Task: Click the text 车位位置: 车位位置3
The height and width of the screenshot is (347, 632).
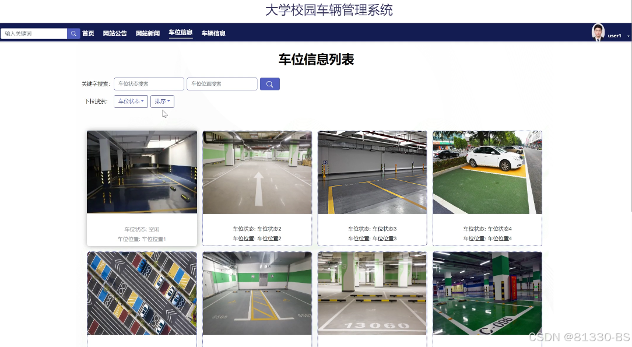Action: tap(372, 238)
